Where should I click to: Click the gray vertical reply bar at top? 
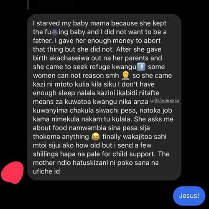point(28,5)
